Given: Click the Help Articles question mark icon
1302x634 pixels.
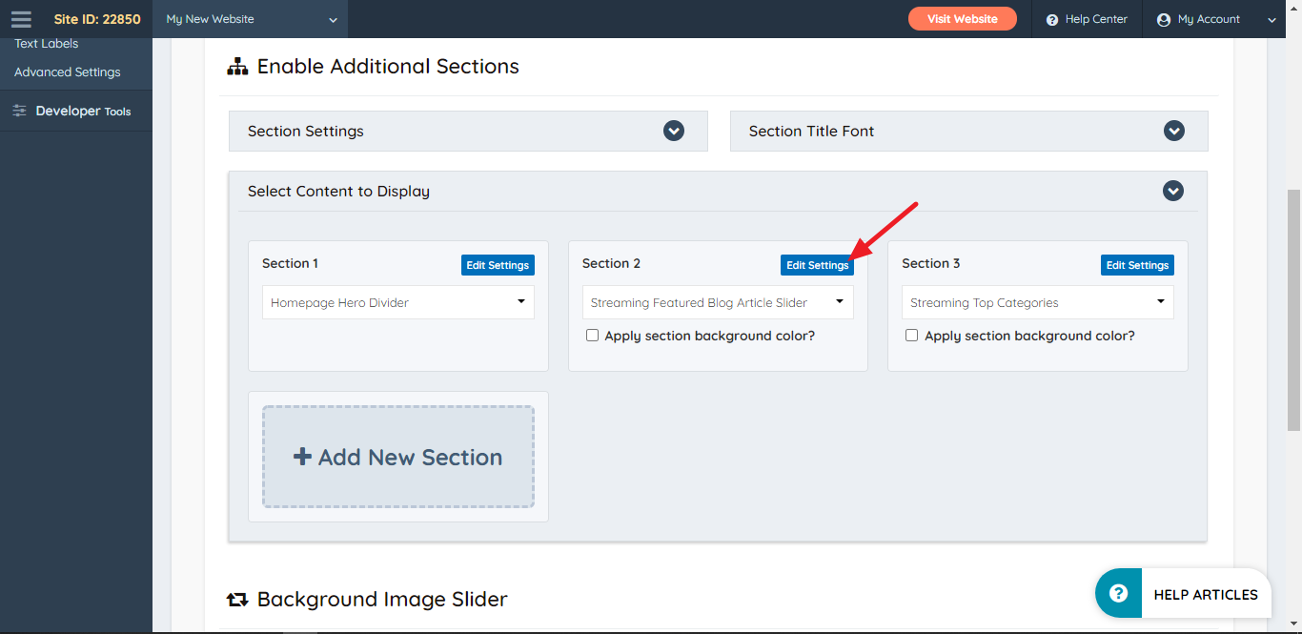Looking at the screenshot, I should 1119,593.
